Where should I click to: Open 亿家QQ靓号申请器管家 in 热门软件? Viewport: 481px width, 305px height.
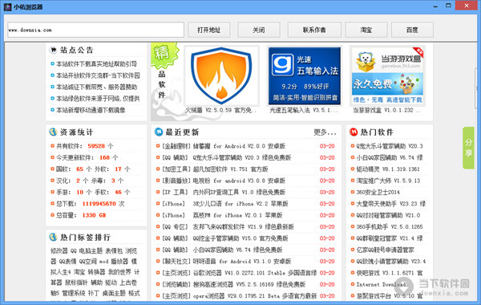(385, 250)
